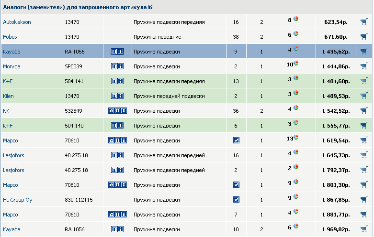Open the Kayaba link in the highlighted blue row
This screenshot has height=237, width=374.
click(11, 52)
